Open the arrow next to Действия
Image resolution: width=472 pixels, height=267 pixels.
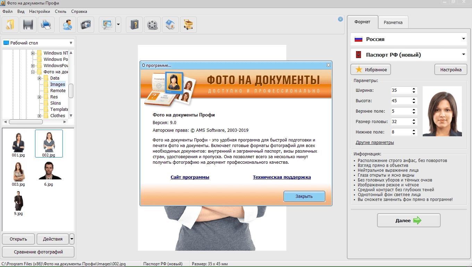pyautogui.click(x=72, y=239)
